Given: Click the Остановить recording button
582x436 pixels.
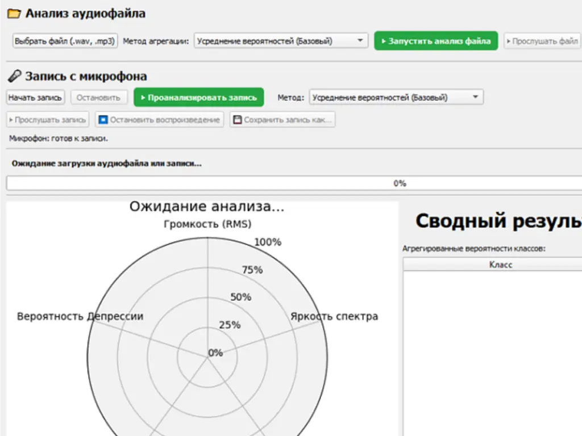Looking at the screenshot, I should [98, 98].
